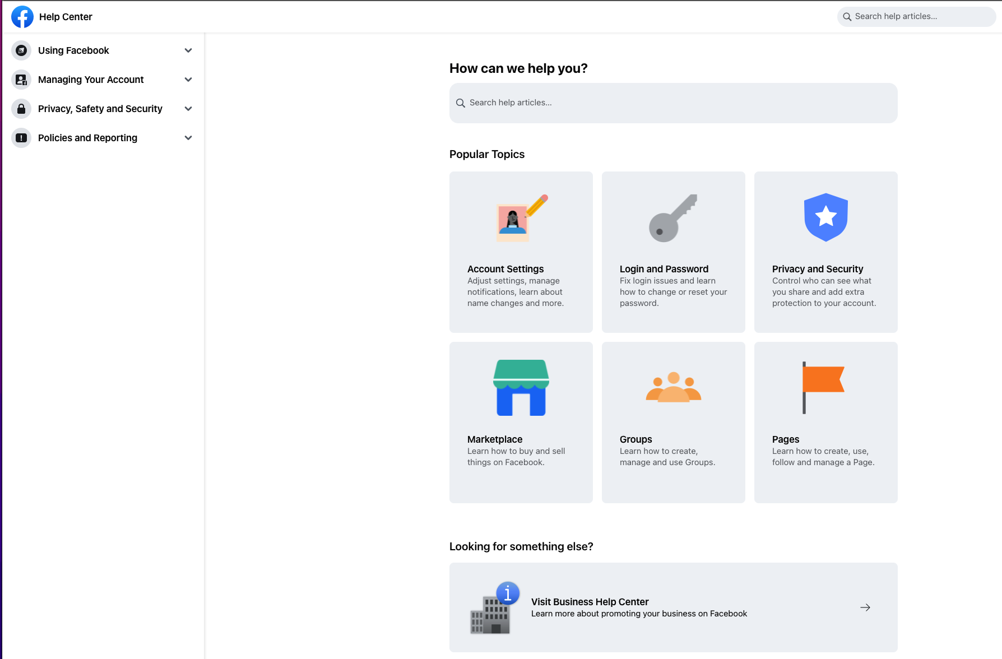Click the Marketplace storefront icon
The image size is (1002, 659).
tap(521, 388)
